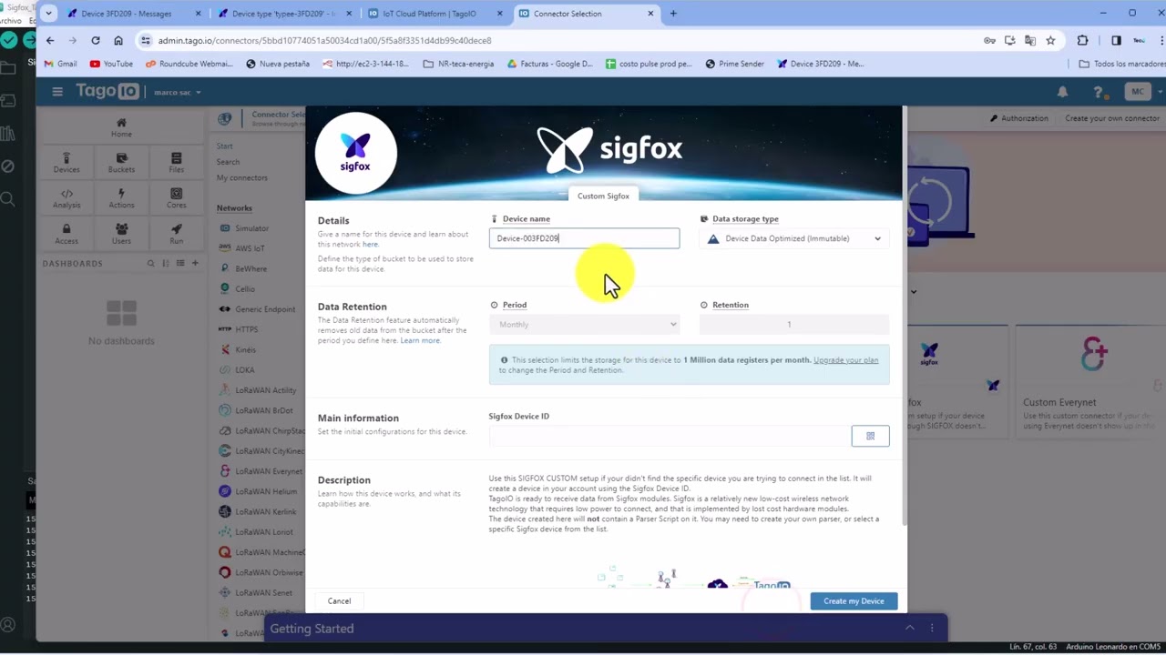This screenshot has width=1166, height=655.
Task: Open help question mark icon
Action: point(1099,92)
